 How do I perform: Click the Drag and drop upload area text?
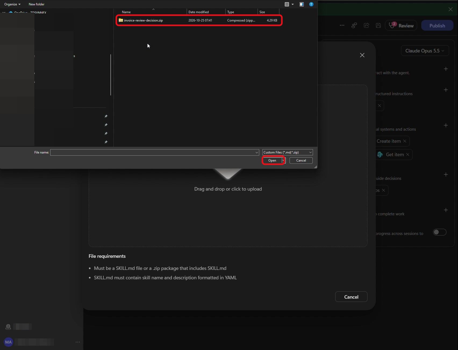[x=228, y=189]
